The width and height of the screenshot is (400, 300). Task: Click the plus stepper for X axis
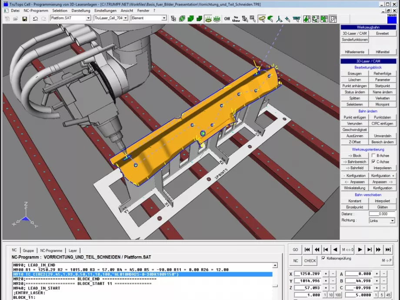pos(326,274)
